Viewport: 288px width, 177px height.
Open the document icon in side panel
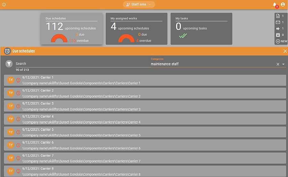(x=278, y=16)
